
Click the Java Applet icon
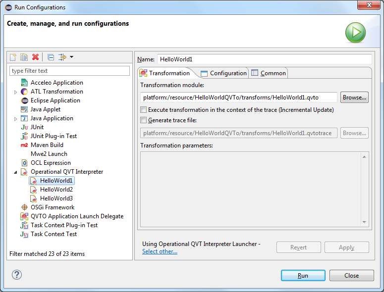click(x=24, y=109)
